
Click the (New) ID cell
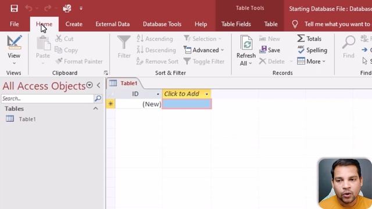point(138,104)
